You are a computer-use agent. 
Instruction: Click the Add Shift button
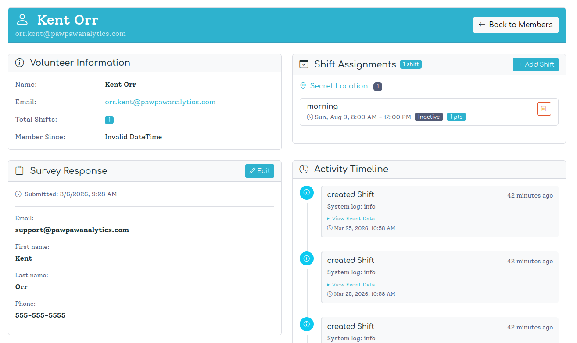point(536,64)
